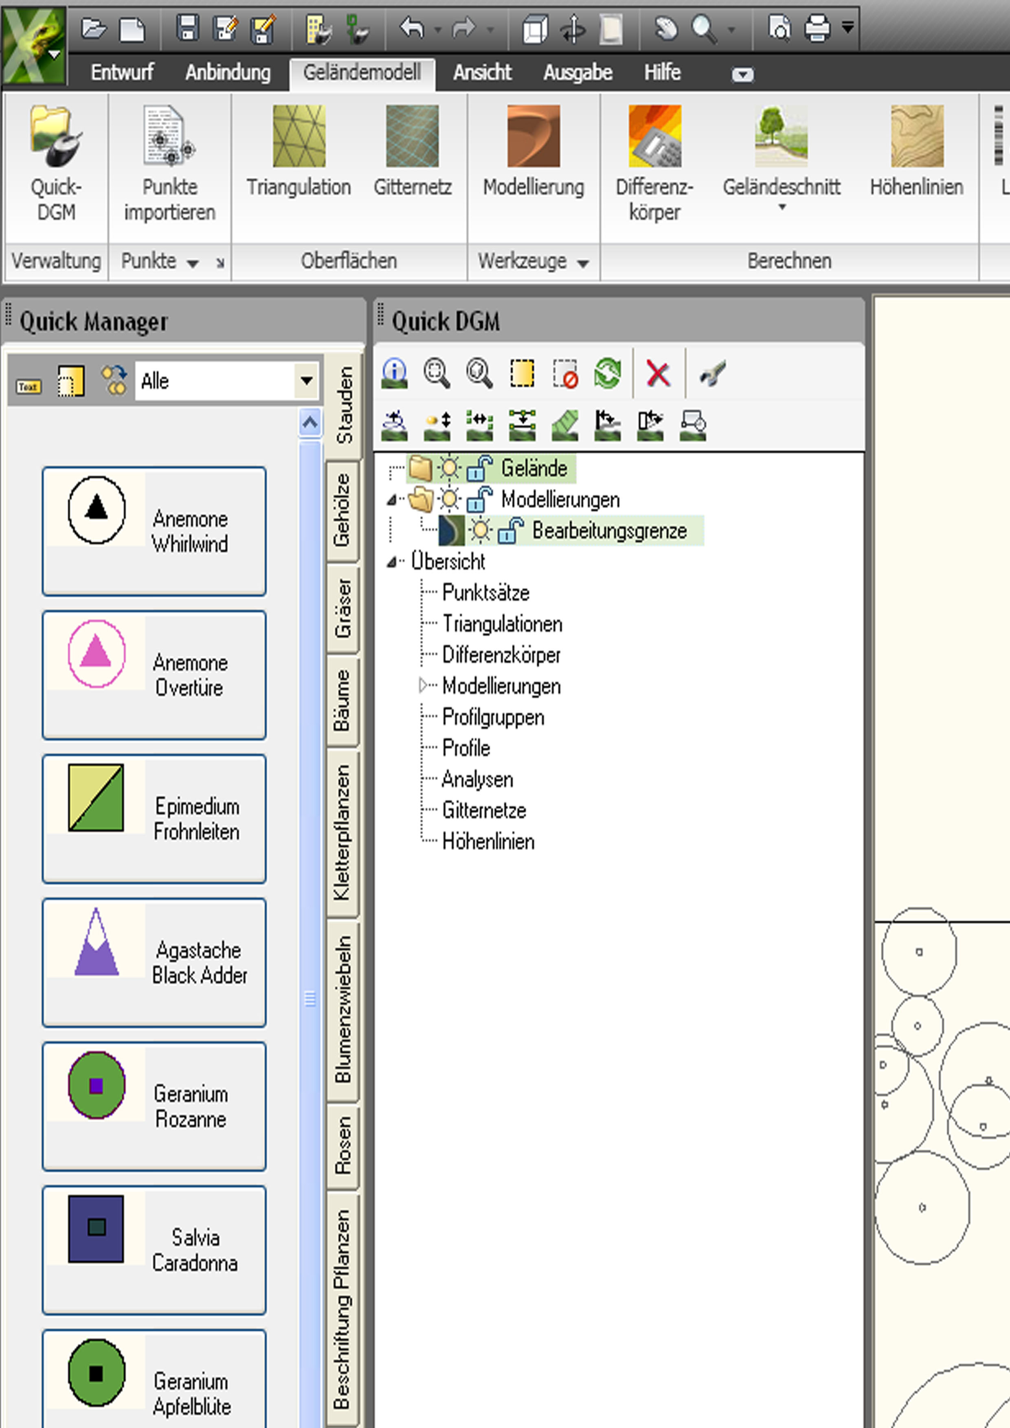Image resolution: width=1010 pixels, height=1428 pixels.
Task: Click scroll up arrow in Quick Manager
Action: pyautogui.click(x=310, y=423)
